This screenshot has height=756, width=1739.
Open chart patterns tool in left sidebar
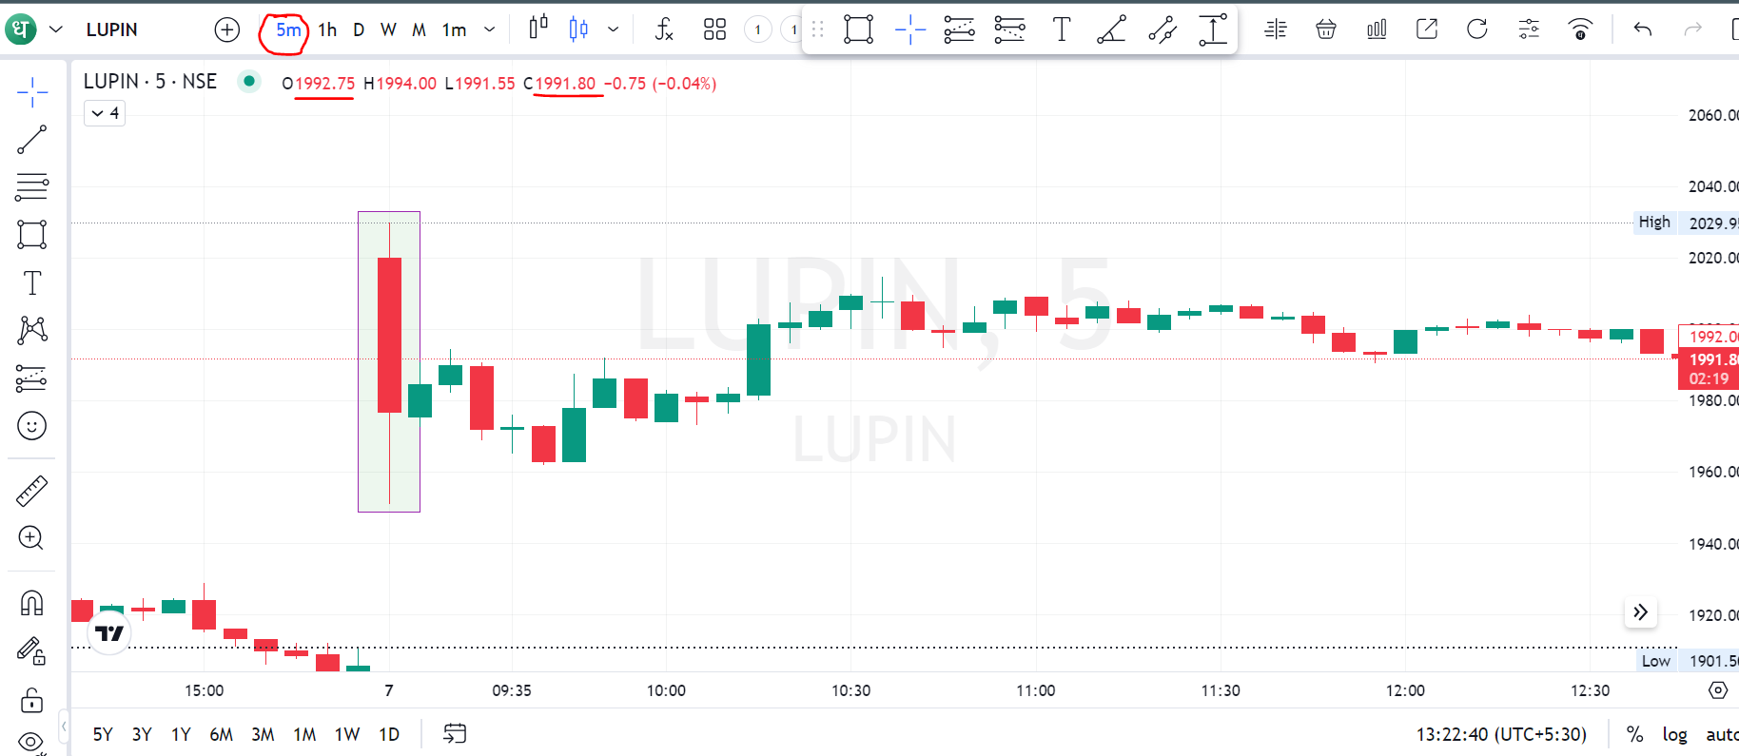pos(32,330)
